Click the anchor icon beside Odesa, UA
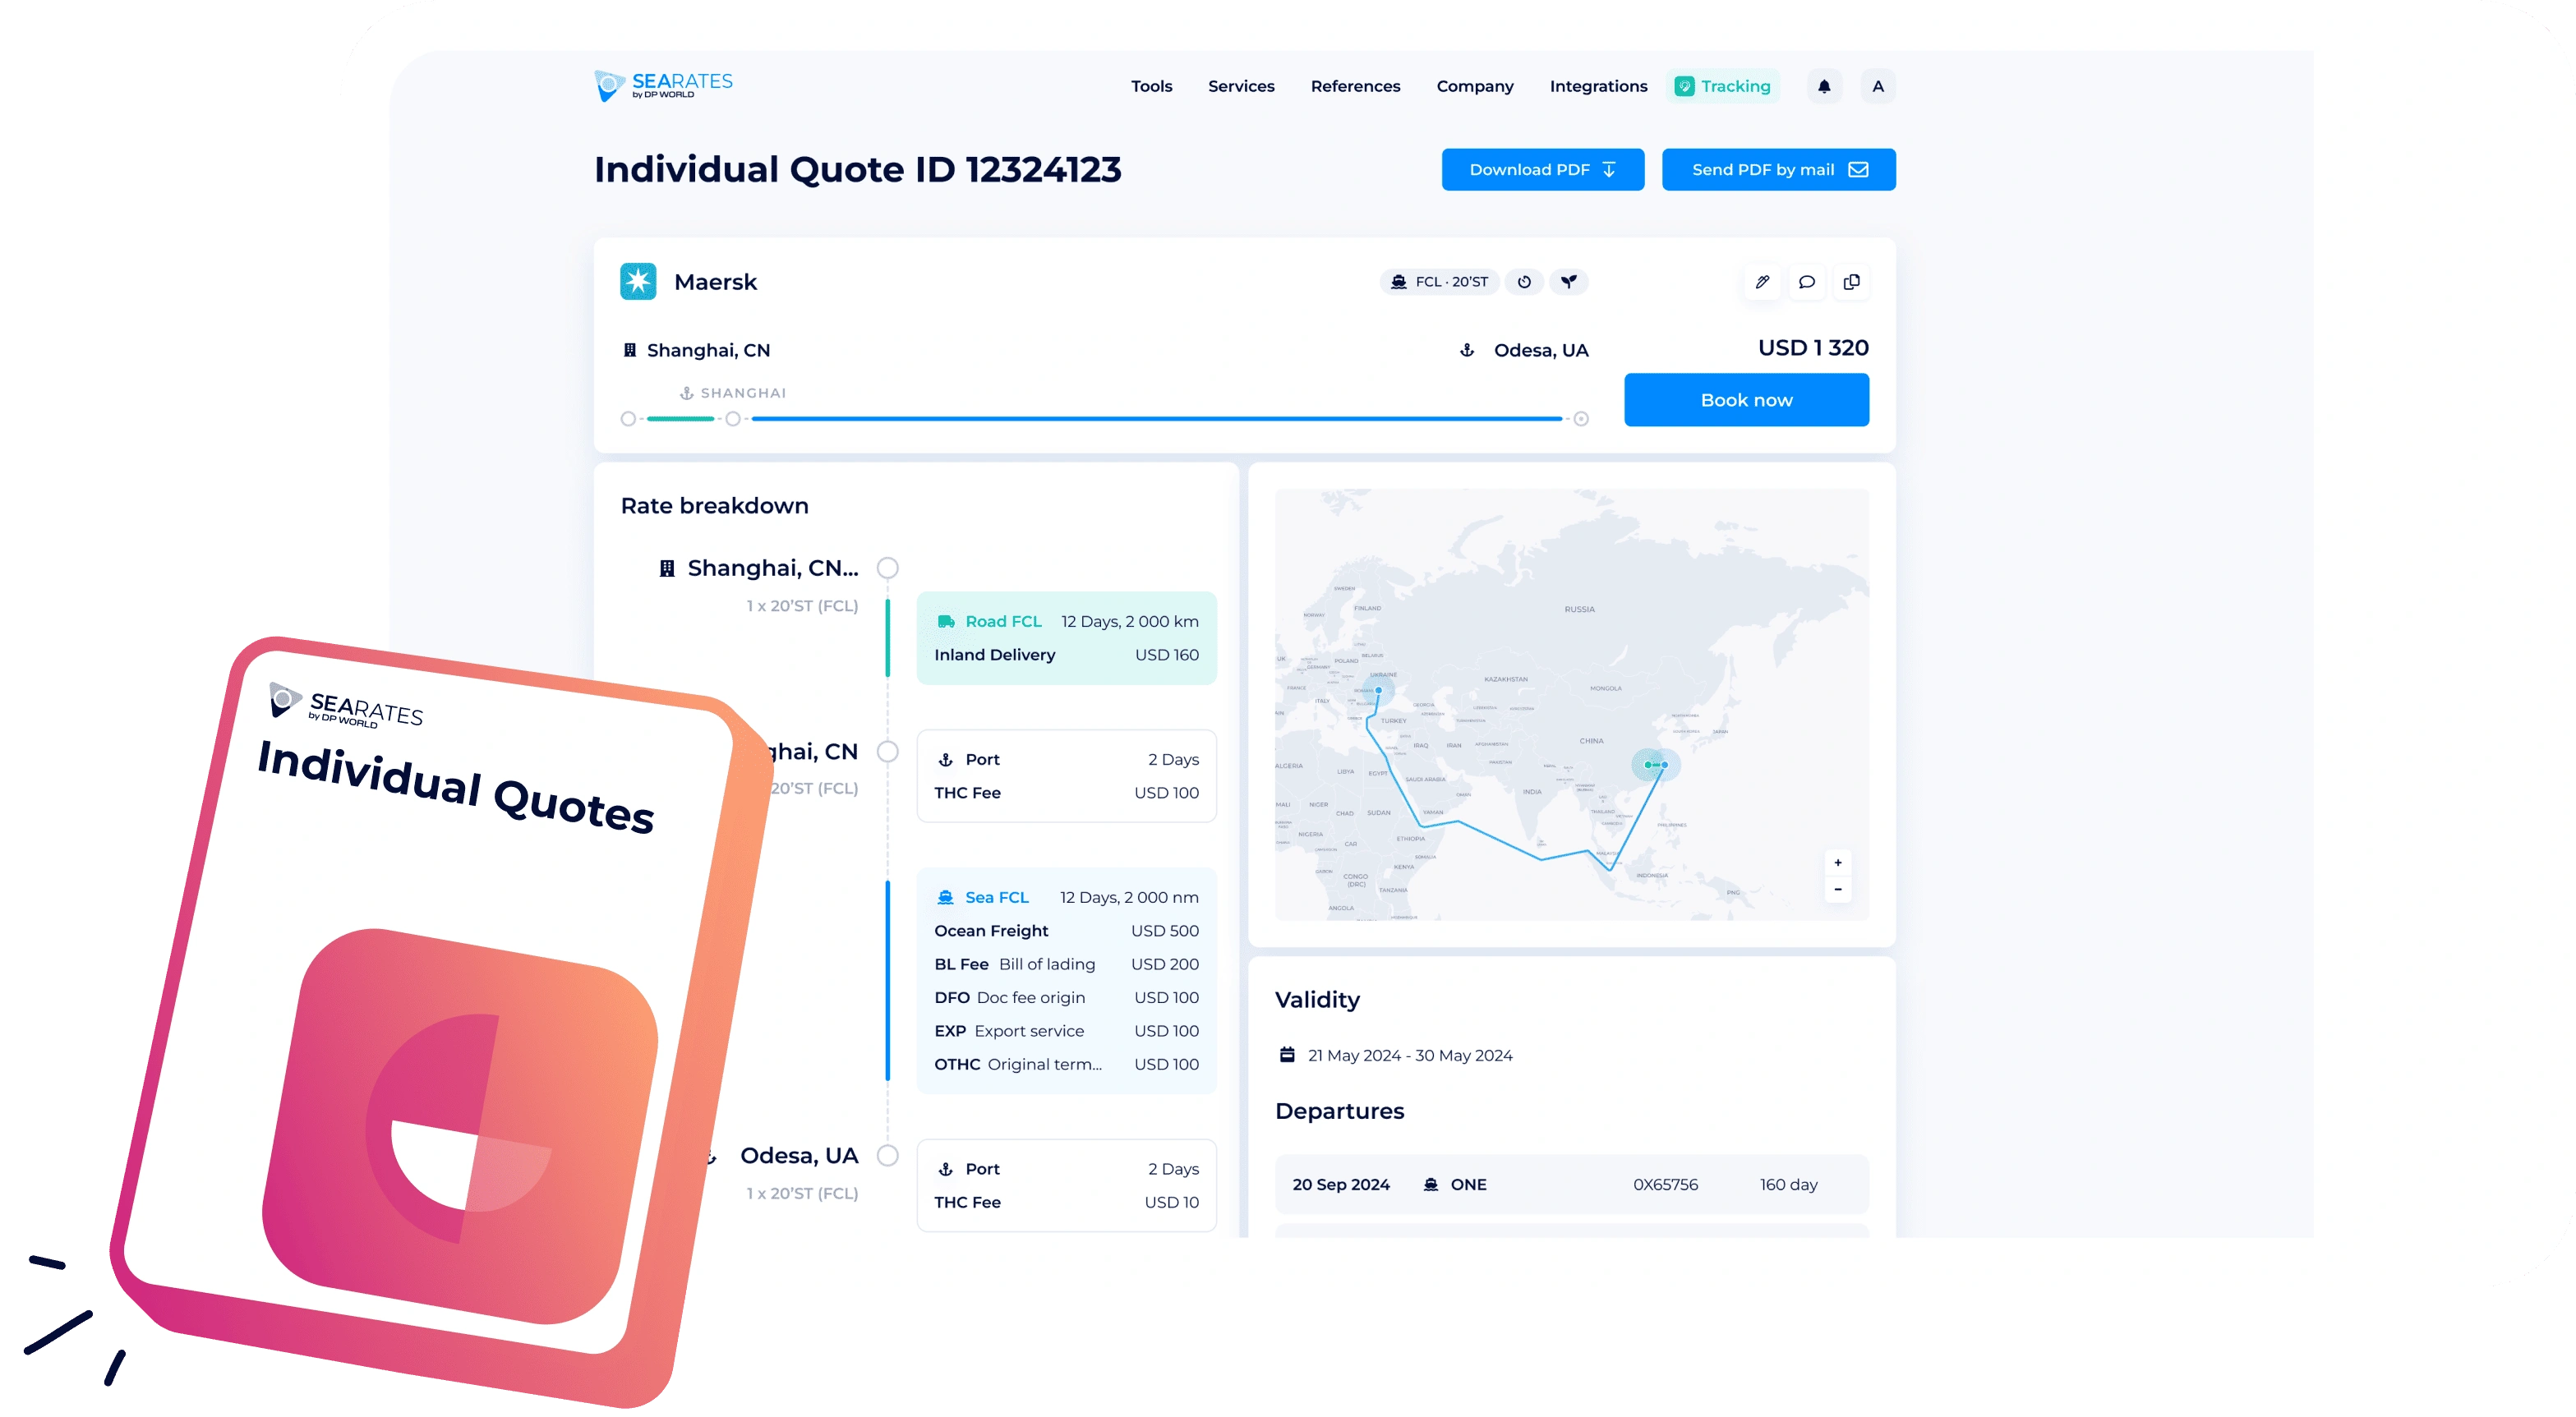 point(1467,350)
